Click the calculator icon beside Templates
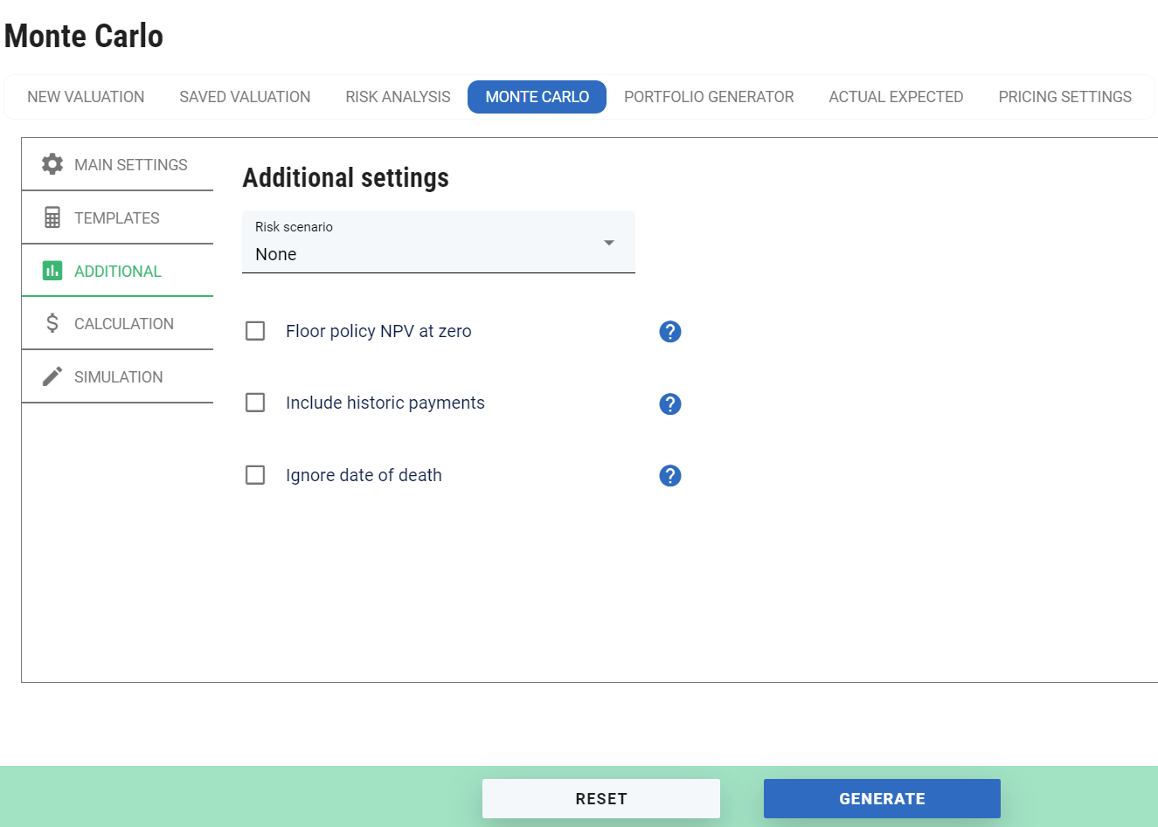 tap(52, 217)
